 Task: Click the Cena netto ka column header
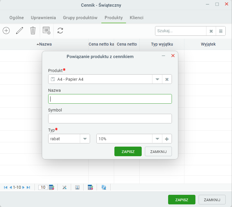tap(101, 44)
